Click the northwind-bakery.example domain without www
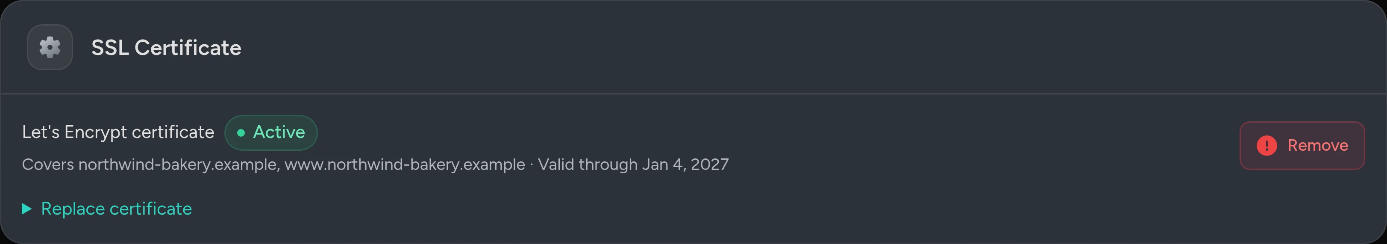The height and width of the screenshot is (244, 1387). click(179, 164)
